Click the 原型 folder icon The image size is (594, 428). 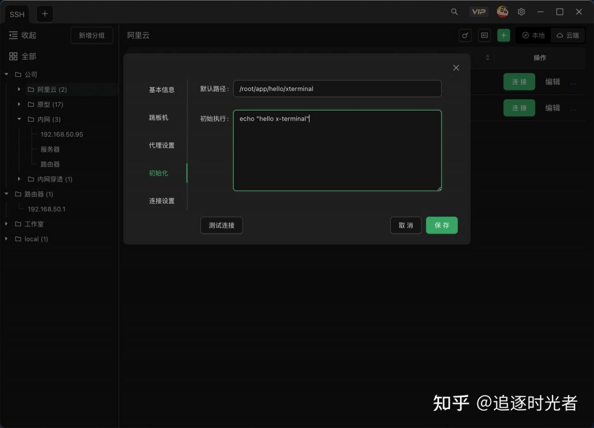point(31,104)
